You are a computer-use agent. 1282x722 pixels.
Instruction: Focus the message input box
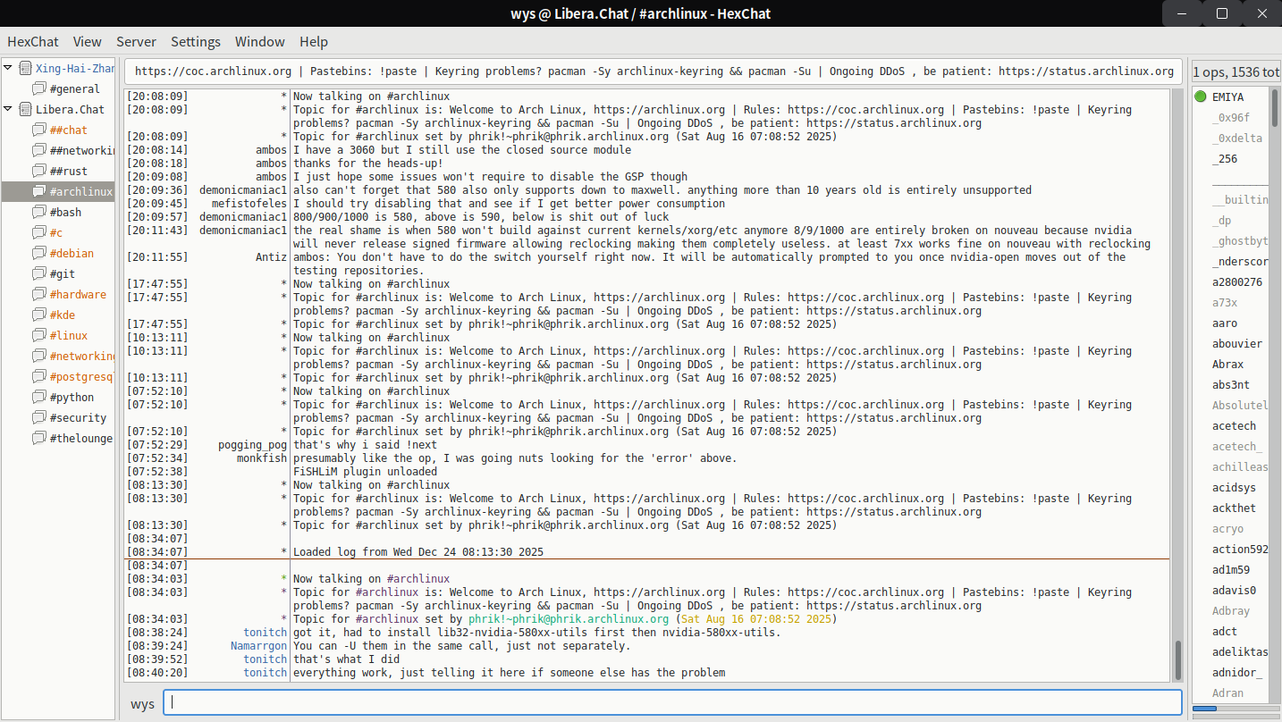point(671,702)
